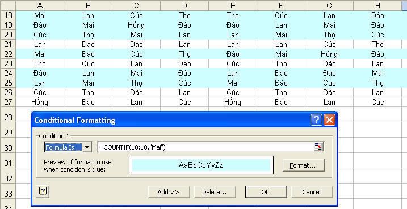The height and width of the screenshot is (209, 407).
Task: Click the AaBbCcYyZz format preview swatch
Action: 201,165
